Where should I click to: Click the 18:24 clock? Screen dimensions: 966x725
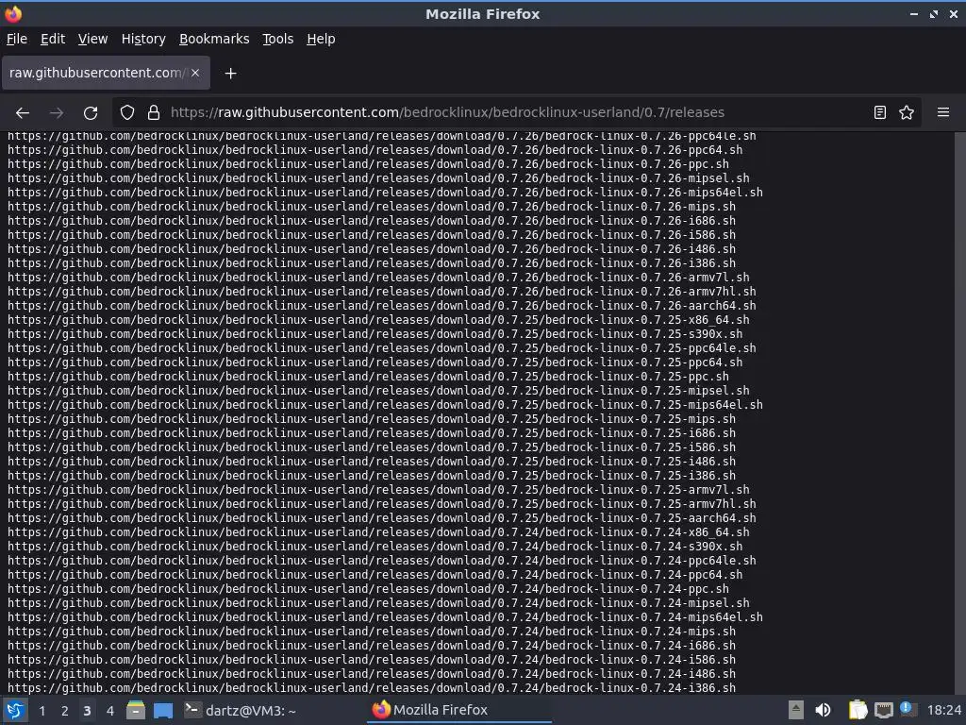click(x=943, y=710)
